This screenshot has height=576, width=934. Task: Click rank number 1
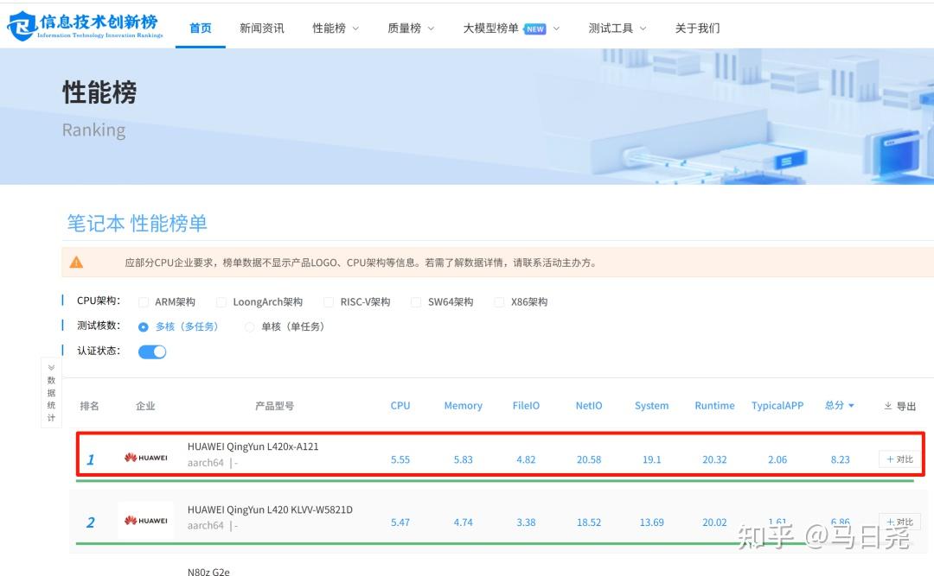click(91, 459)
